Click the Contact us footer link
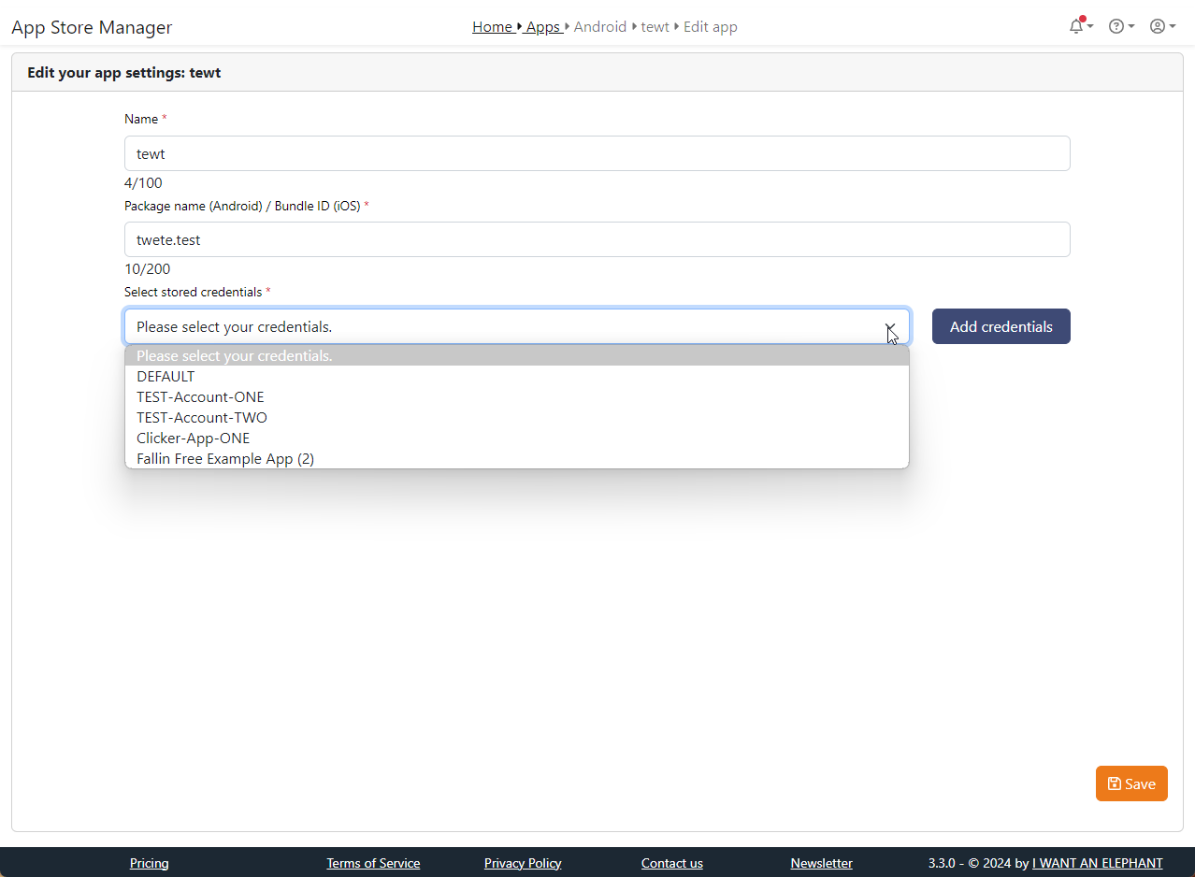Screen dimensions: 1195x877 pyautogui.click(x=671, y=863)
